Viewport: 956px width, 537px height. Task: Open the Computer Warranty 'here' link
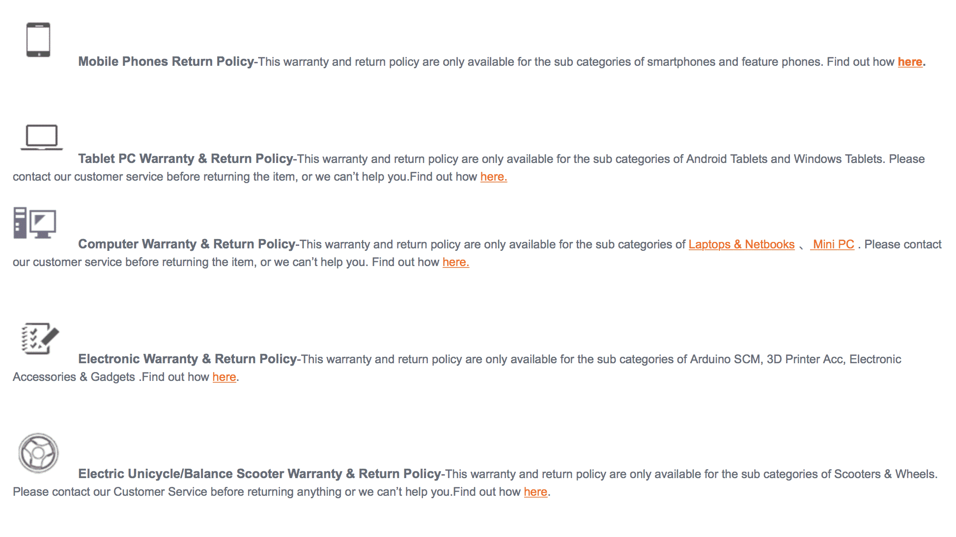(455, 262)
